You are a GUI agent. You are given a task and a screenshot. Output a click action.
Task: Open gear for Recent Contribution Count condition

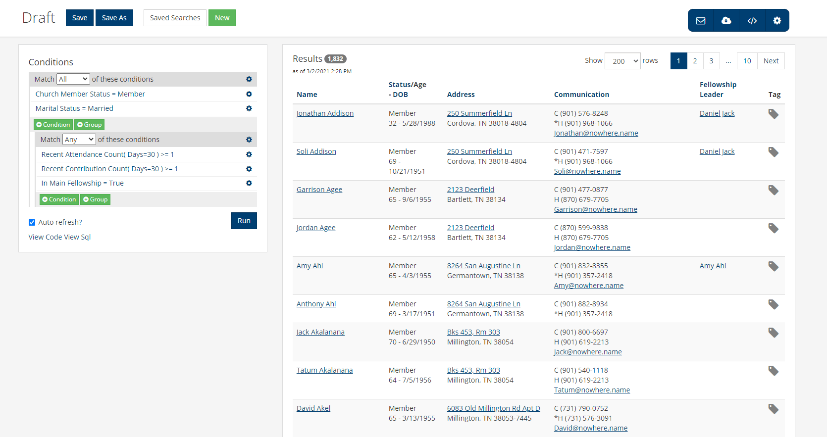pos(249,169)
